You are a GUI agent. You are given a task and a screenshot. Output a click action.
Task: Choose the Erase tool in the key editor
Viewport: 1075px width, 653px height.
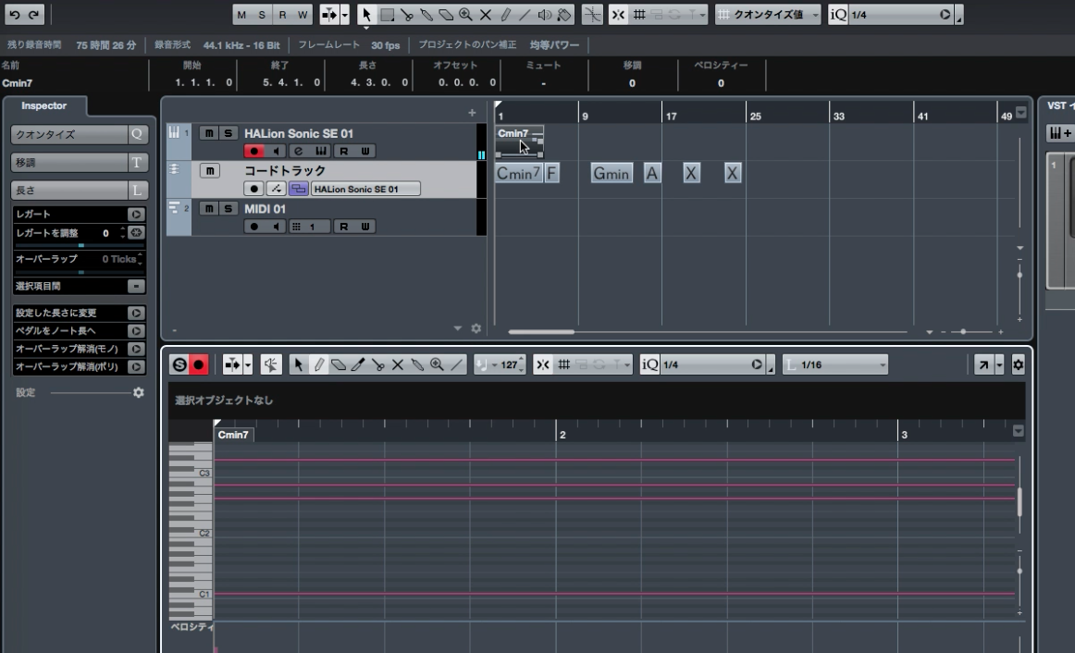click(340, 363)
